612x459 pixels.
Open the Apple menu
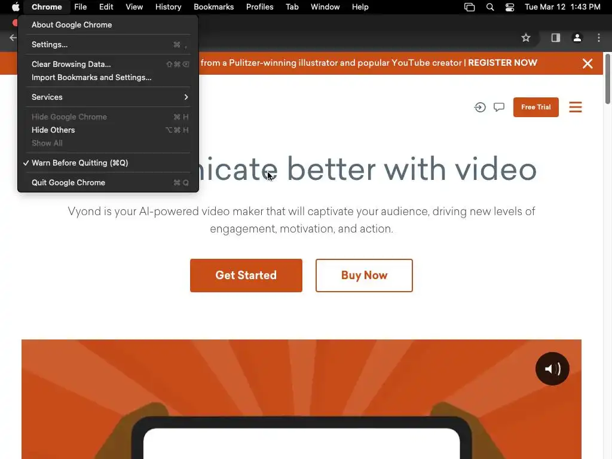click(16, 7)
